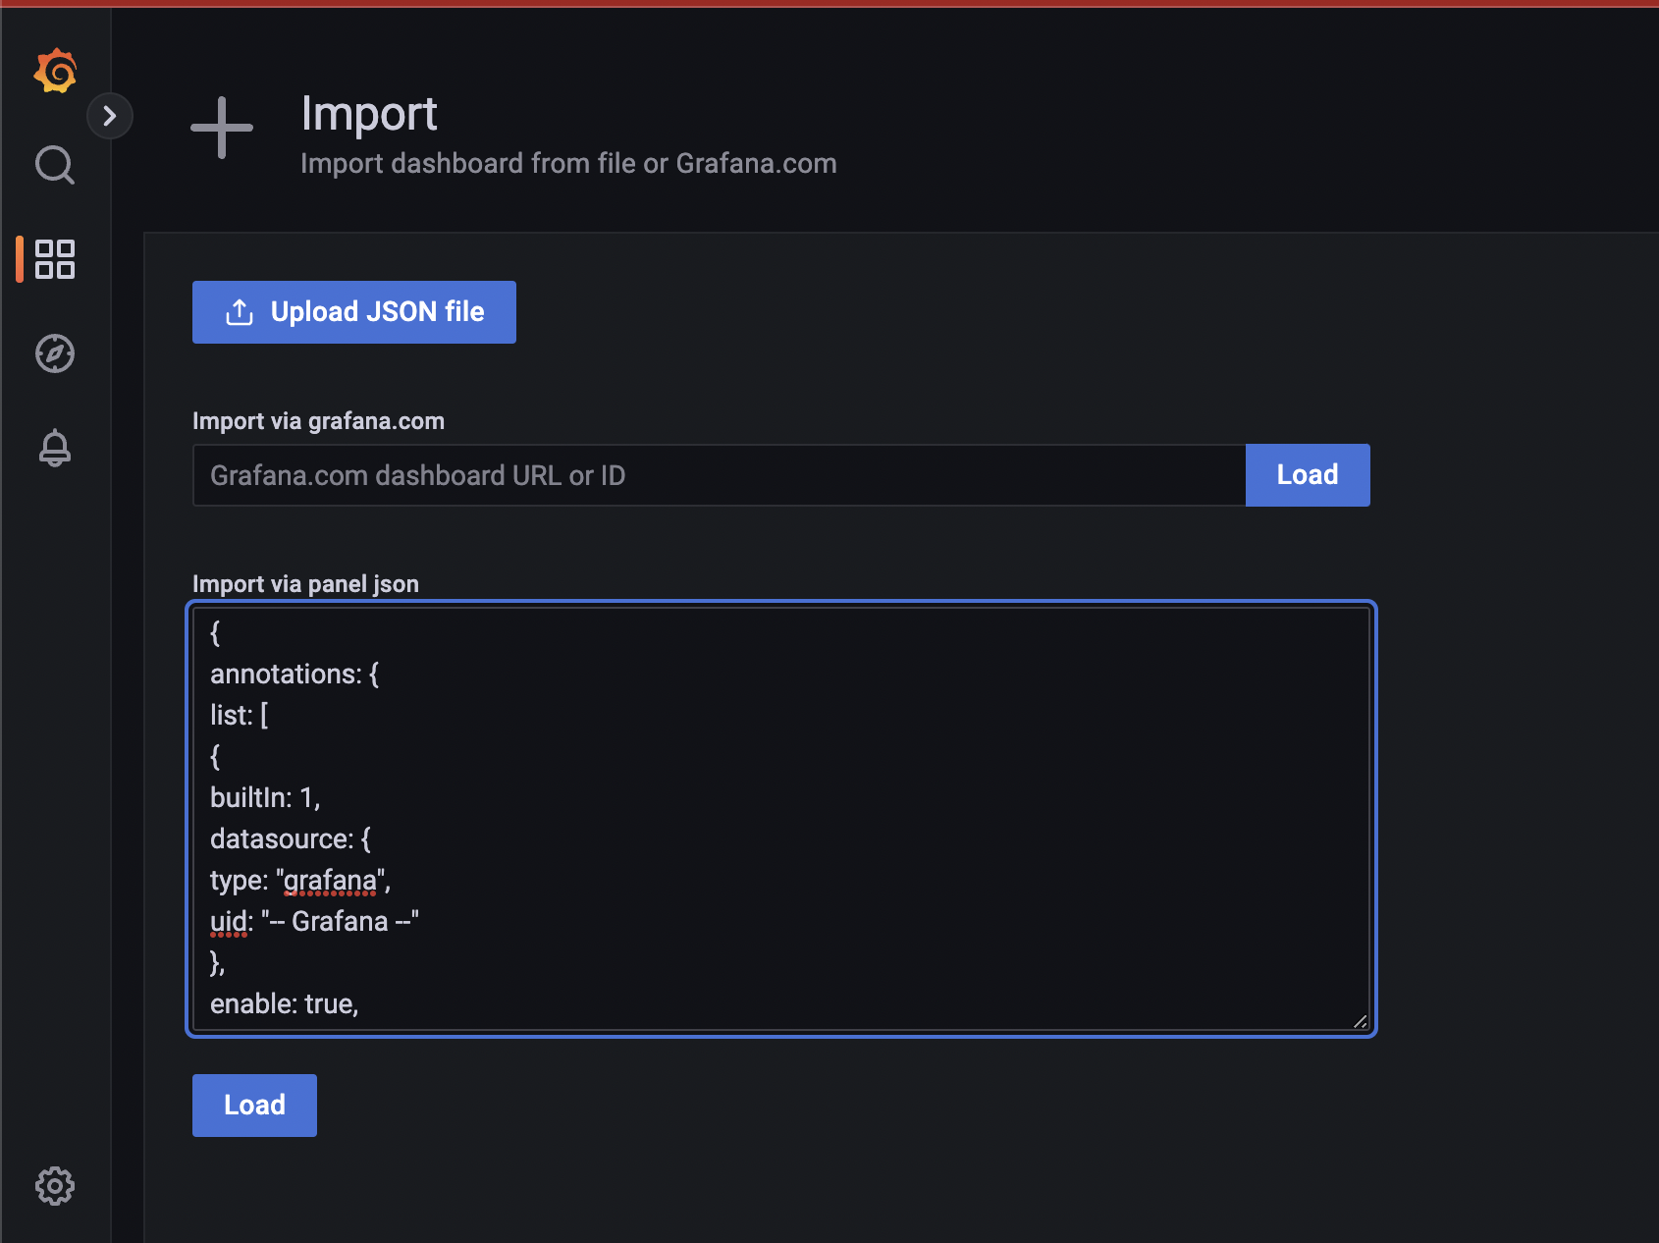
Task: Place cursor on the "annotations: {" line
Action: (x=294, y=674)
